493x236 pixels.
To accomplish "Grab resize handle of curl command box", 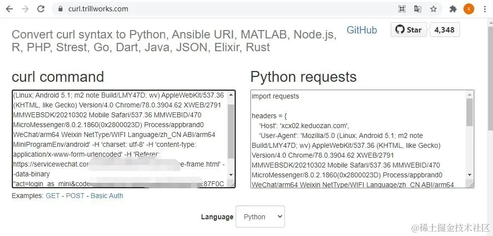I will tap(233, 186).
